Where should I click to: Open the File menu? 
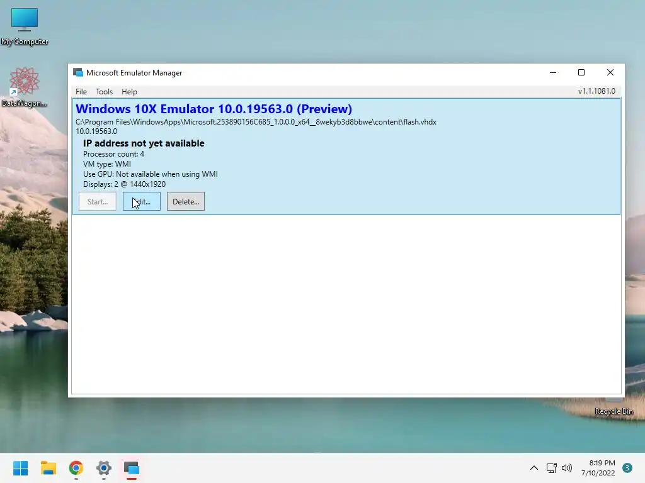pyautogui.click(x=81, y=92)
